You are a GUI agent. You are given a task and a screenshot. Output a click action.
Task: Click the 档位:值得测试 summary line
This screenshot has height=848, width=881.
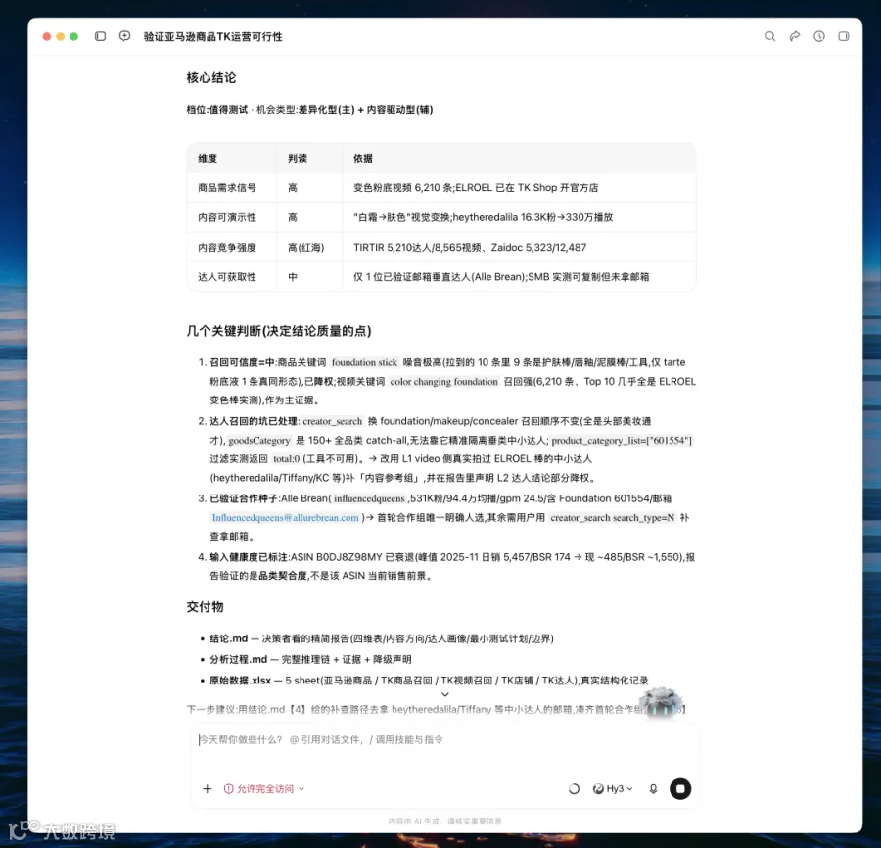click(309, 110)
